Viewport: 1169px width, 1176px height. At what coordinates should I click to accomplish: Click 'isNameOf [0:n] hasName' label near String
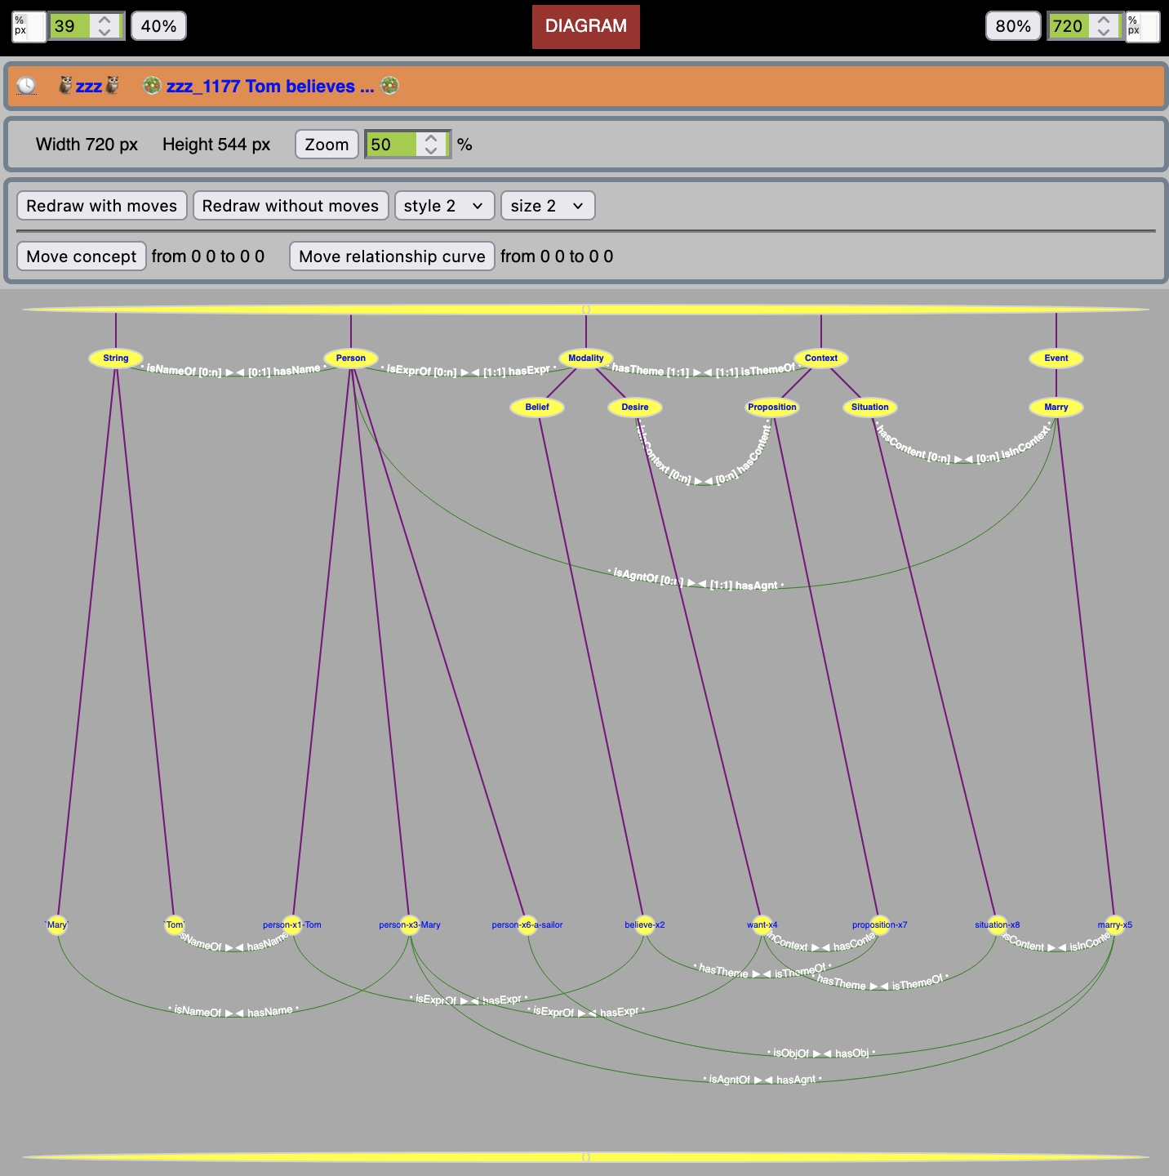click(x=233, y=371)
